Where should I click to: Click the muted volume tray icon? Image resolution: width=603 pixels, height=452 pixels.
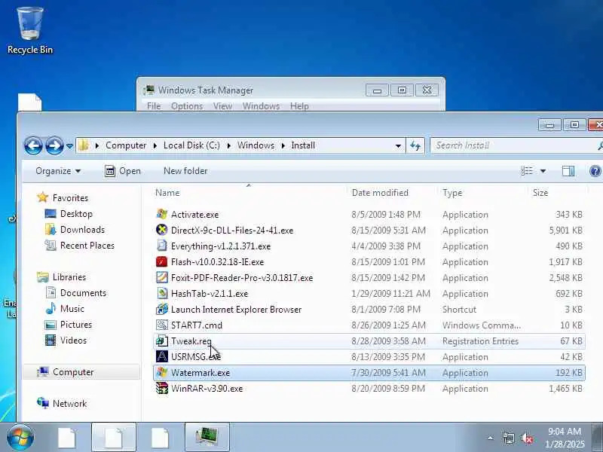click(526, 438)
